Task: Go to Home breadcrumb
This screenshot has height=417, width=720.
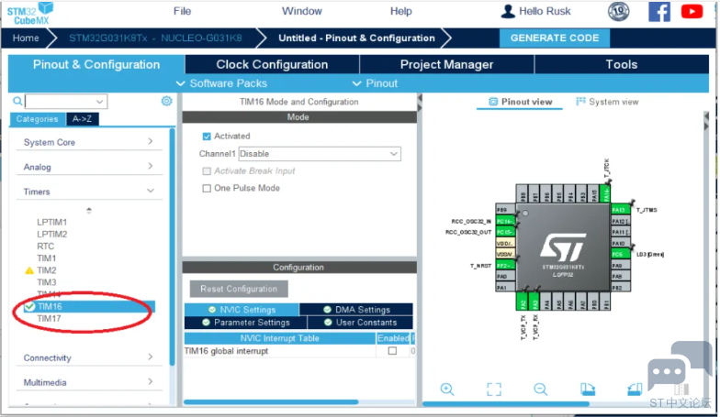Action: click(x=26, y=38)
